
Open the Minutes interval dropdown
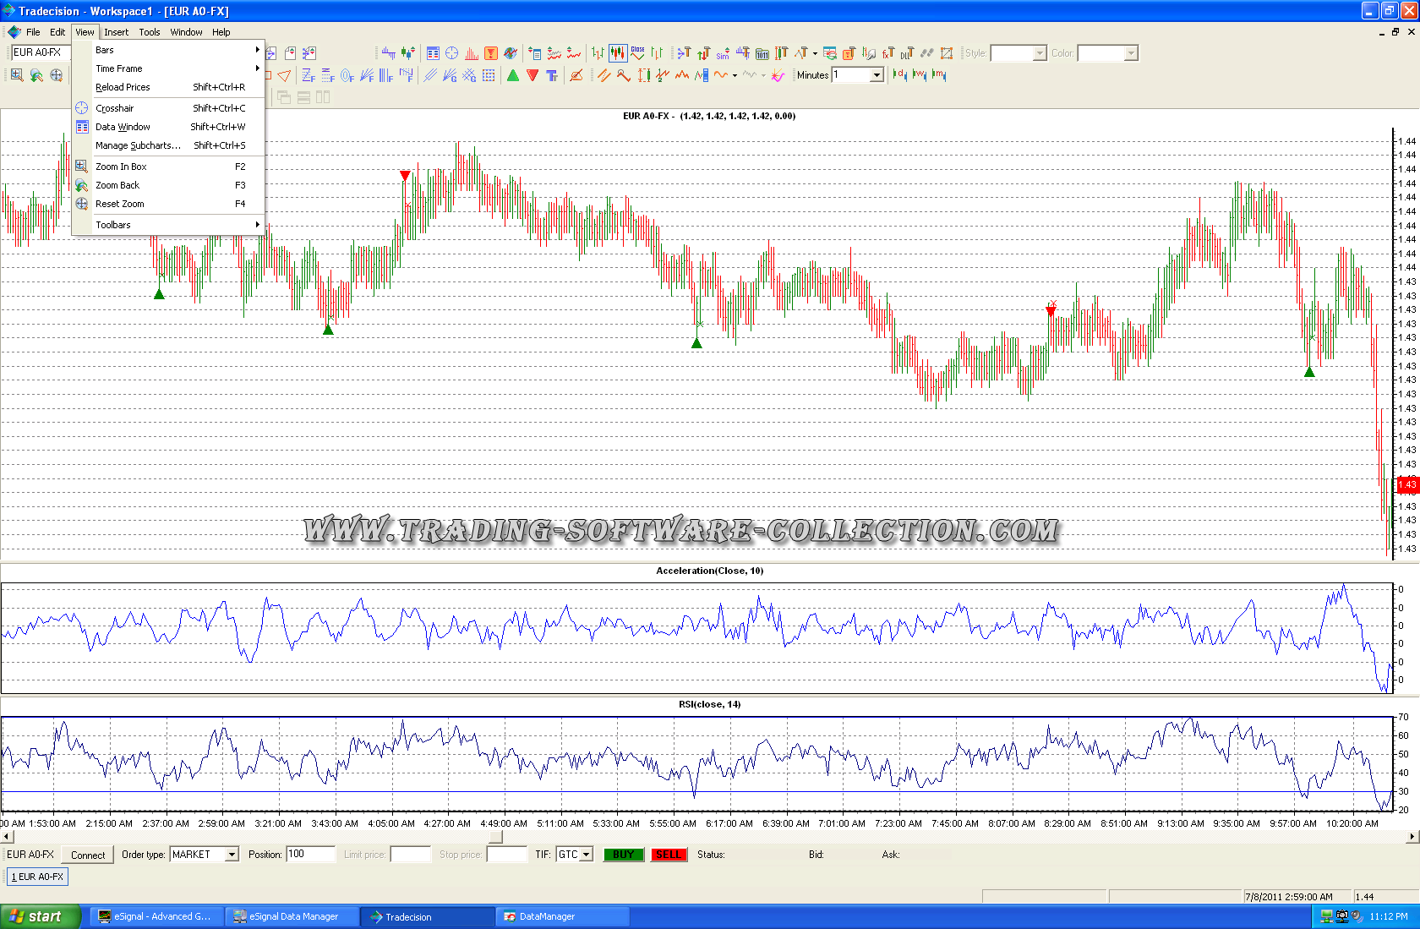coord(877,75)
